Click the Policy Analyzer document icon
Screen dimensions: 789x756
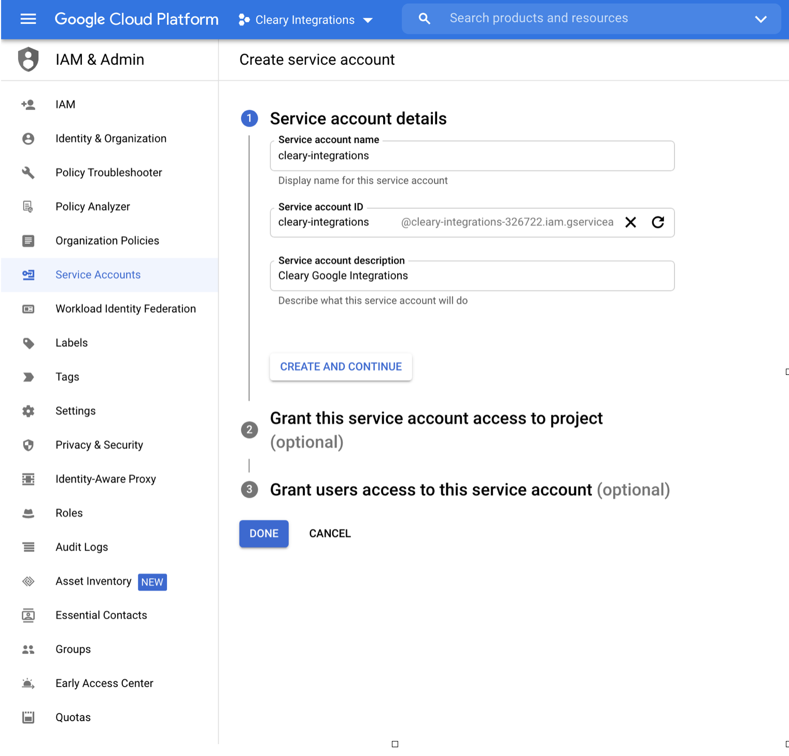tap(29, 207)
